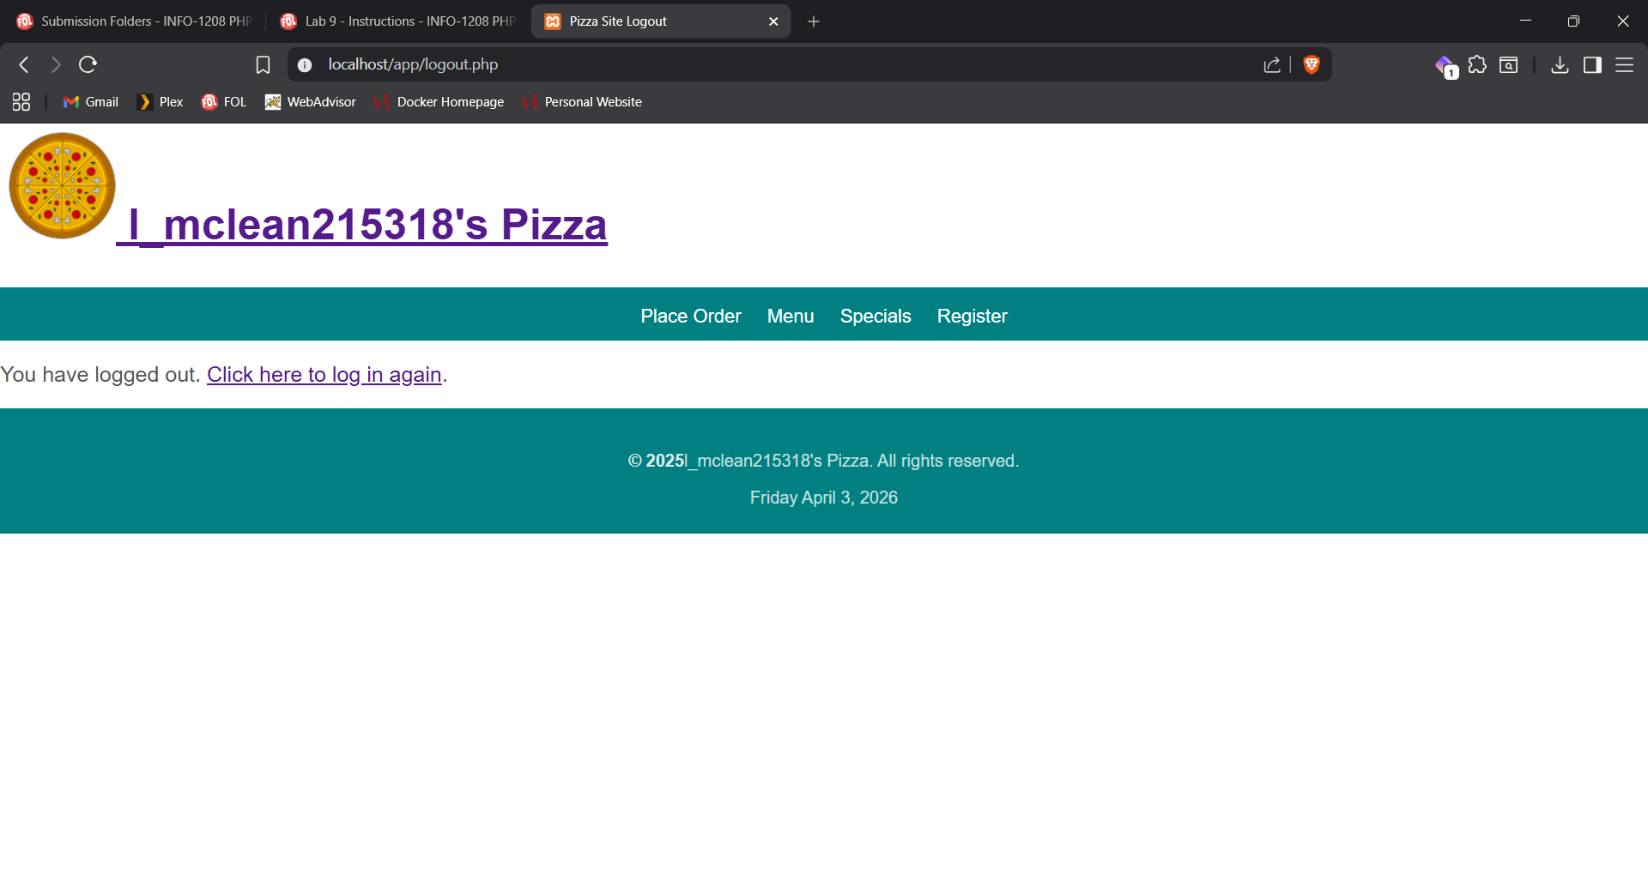Open the downloads icon
Screen dimensions: 1648x875
(x=1560, y=64)
